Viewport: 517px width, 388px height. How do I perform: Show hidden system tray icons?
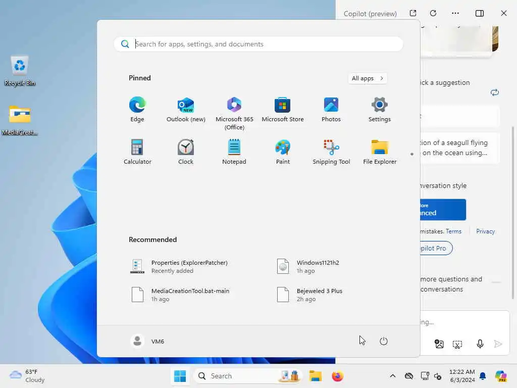coord(392,376)
